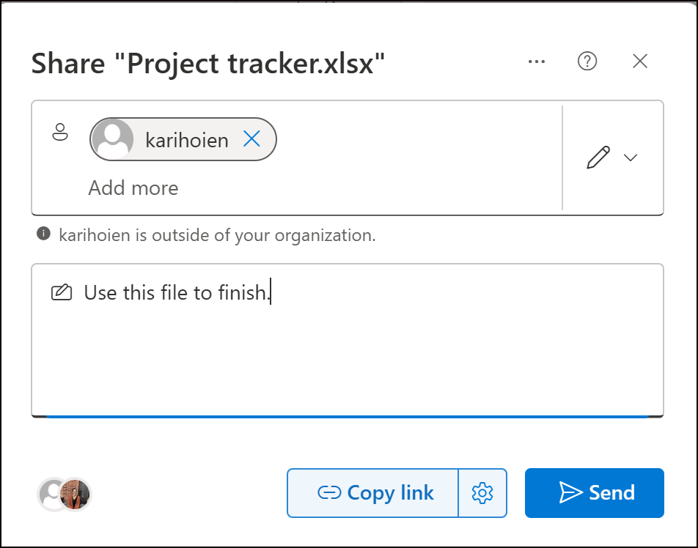Click the Share "Project tracker.xlsx" title
The image size is (698, 548).
[208, 65]
